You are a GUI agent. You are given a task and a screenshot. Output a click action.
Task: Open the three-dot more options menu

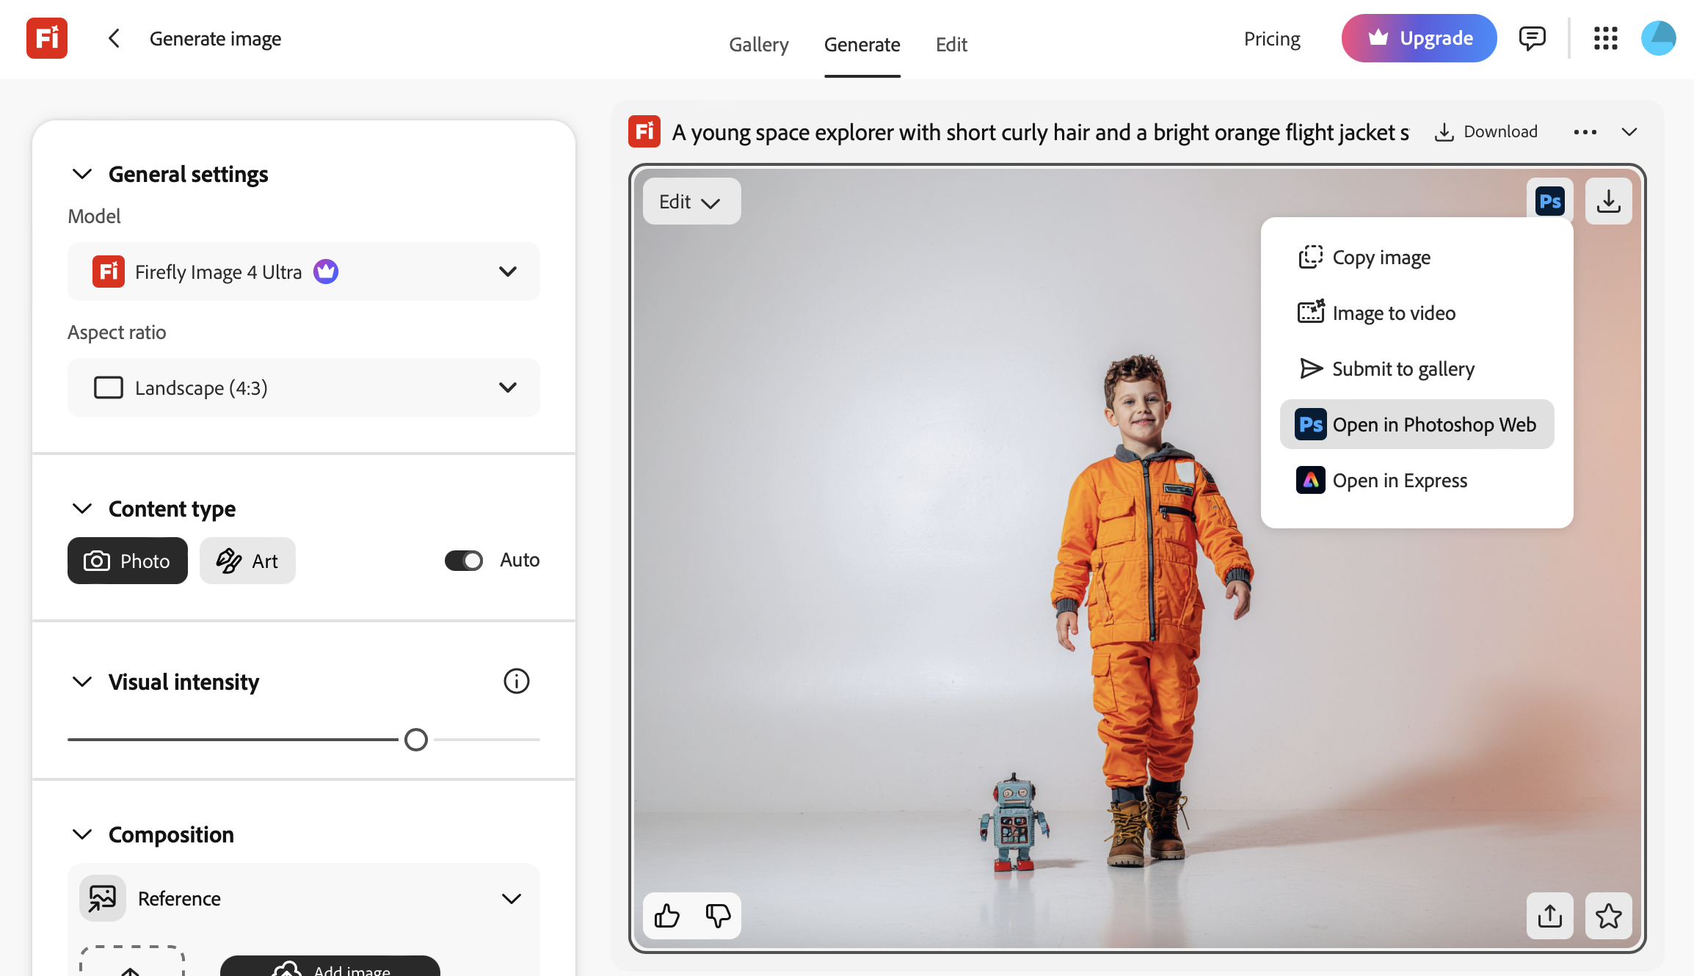coord(1585,132)
